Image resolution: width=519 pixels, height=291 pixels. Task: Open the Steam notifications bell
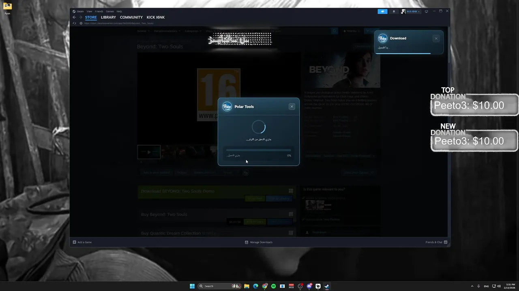pyautogui.click(x=394, y=11)
